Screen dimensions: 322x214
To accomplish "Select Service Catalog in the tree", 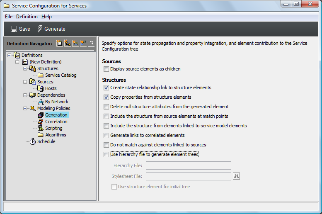I will [x=61, y=75].
